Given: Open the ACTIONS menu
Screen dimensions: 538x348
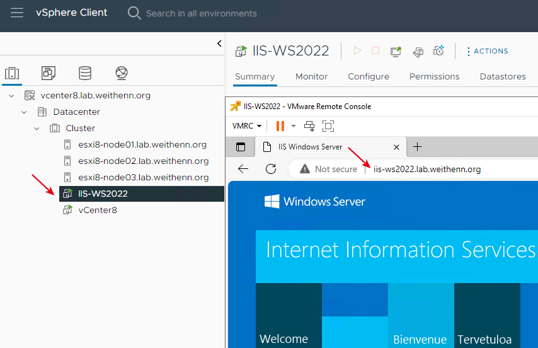Looking at the screenshot, I should [487, 51].
